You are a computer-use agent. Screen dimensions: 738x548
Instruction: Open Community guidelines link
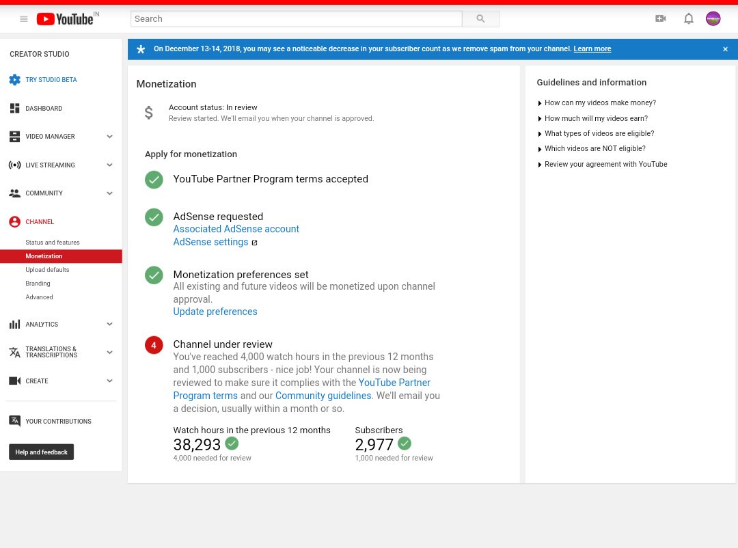[323, 396]
